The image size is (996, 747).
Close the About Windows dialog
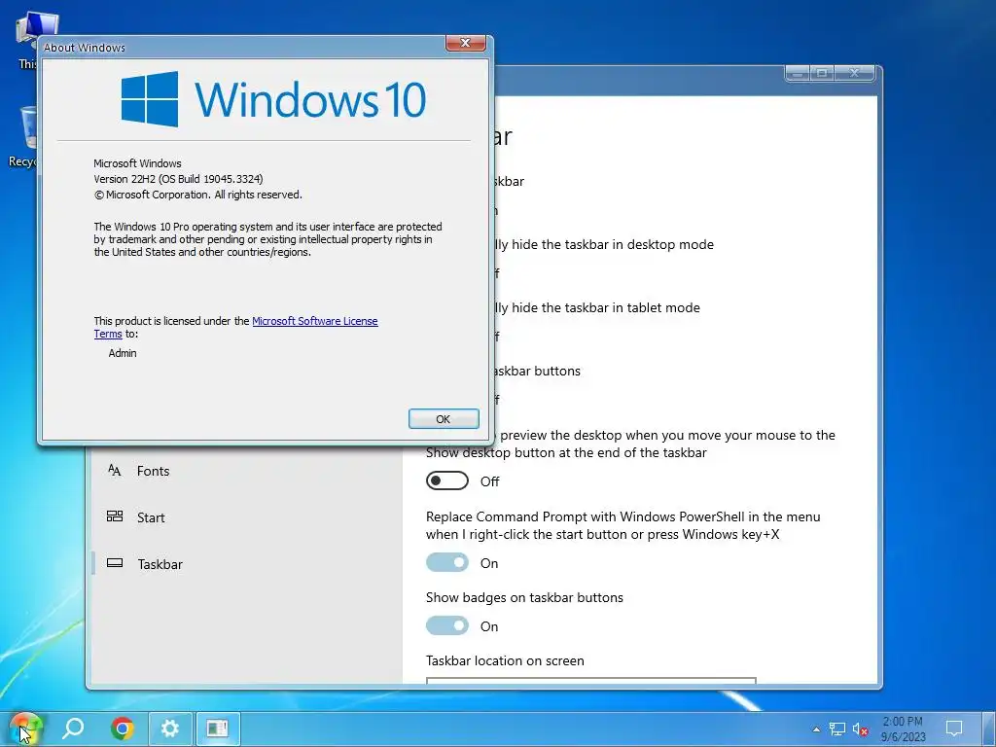point(466,43)
